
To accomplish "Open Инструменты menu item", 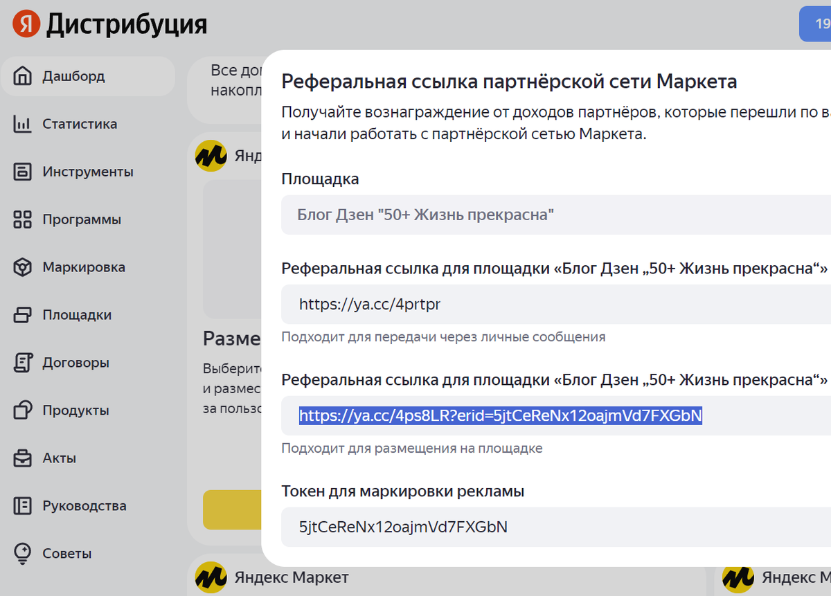I will tap(88, 172).
